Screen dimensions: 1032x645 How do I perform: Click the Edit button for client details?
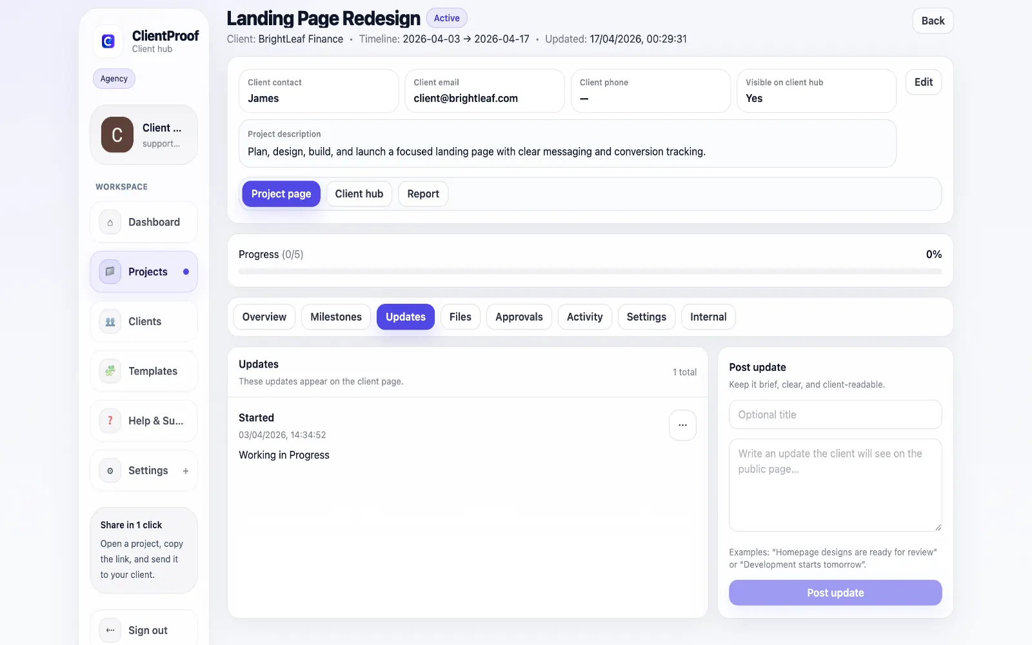(924, 82)
